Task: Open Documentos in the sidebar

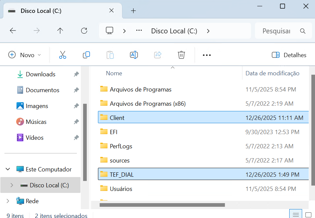Action: 43,90
